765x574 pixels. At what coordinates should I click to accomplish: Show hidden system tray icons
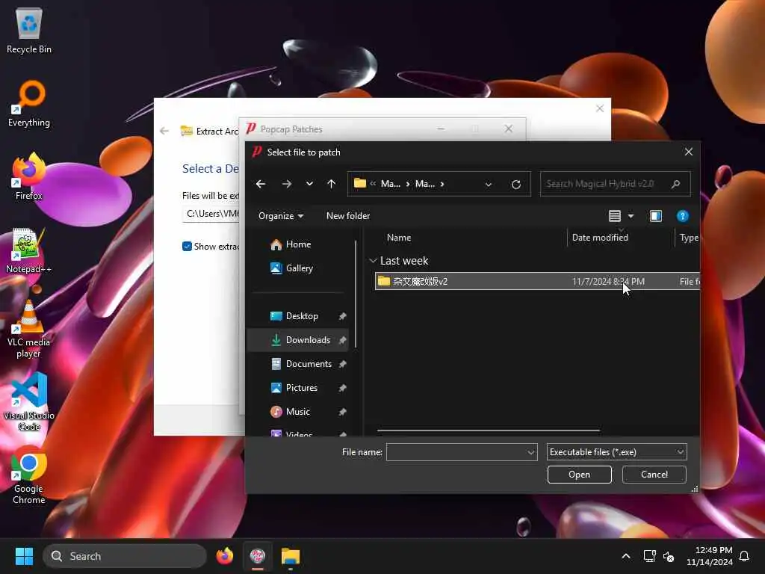point(625,556)
